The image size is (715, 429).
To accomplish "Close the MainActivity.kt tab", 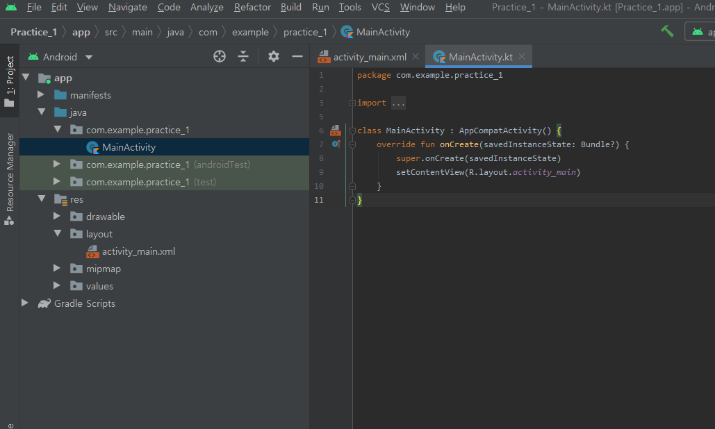I will tap(522, 56).
